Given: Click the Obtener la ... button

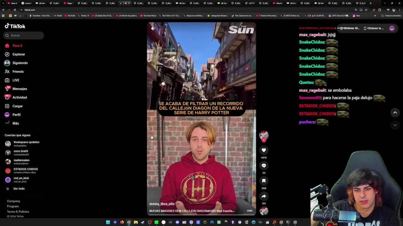Looking at the screenshot, I should [x=373, y=28].
